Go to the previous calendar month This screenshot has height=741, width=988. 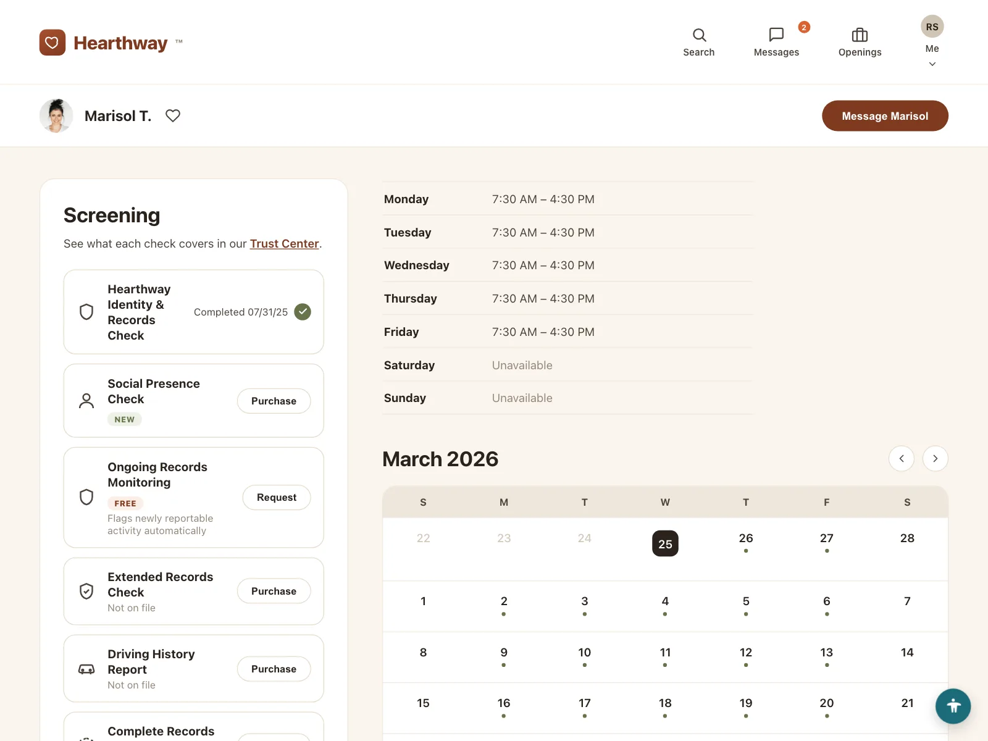point(902,458)
